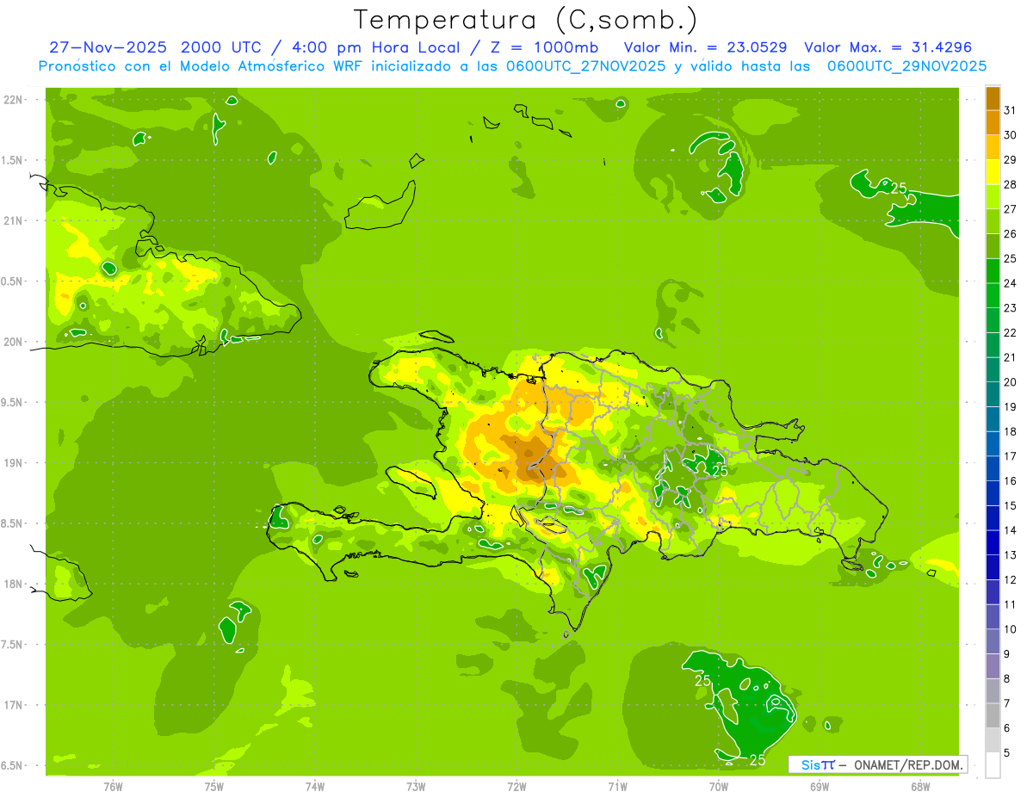Pick the blue legend swatch between 14 and 15
Screen dimensions: 1033x798
pos(993,517)
